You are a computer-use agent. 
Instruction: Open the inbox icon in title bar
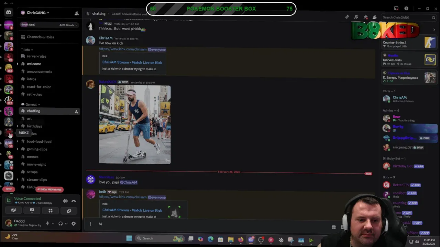[x=396, y=9]
